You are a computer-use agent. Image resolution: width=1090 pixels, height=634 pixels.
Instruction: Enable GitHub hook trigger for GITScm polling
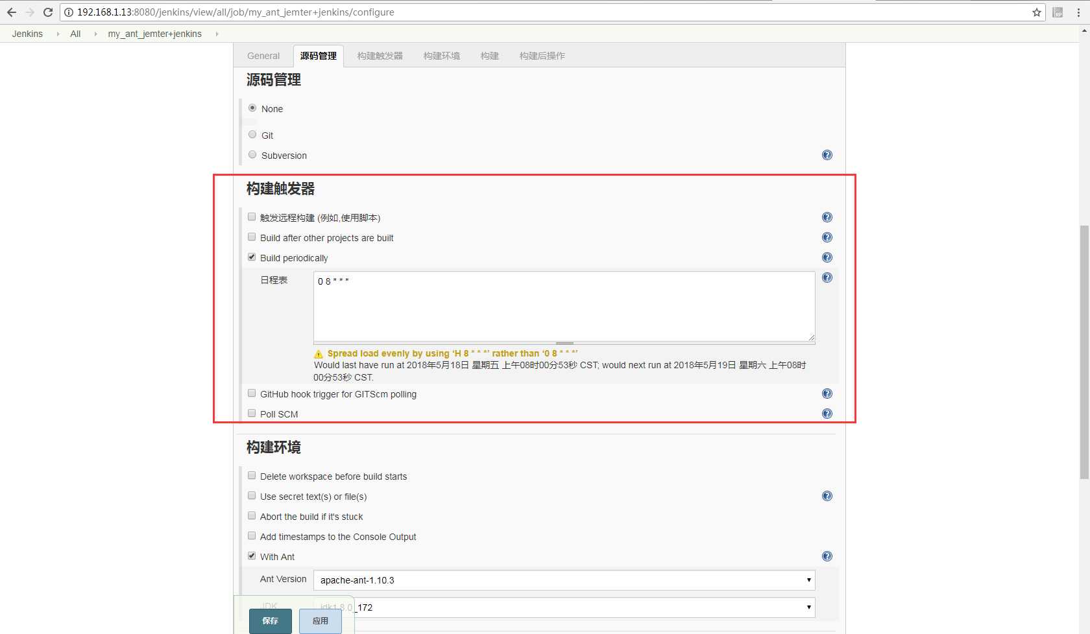point(252,393)
